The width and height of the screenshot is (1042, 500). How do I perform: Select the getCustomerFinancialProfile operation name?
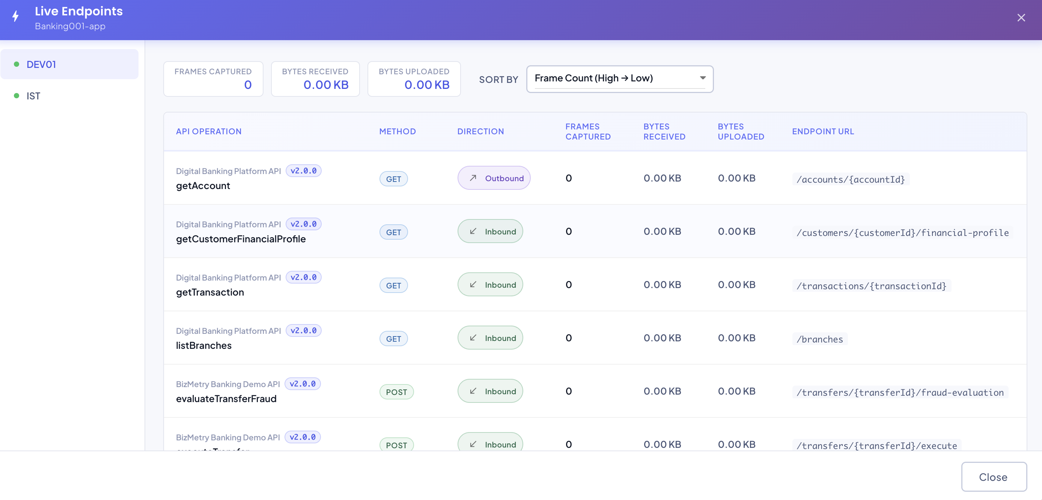point(241,239)
